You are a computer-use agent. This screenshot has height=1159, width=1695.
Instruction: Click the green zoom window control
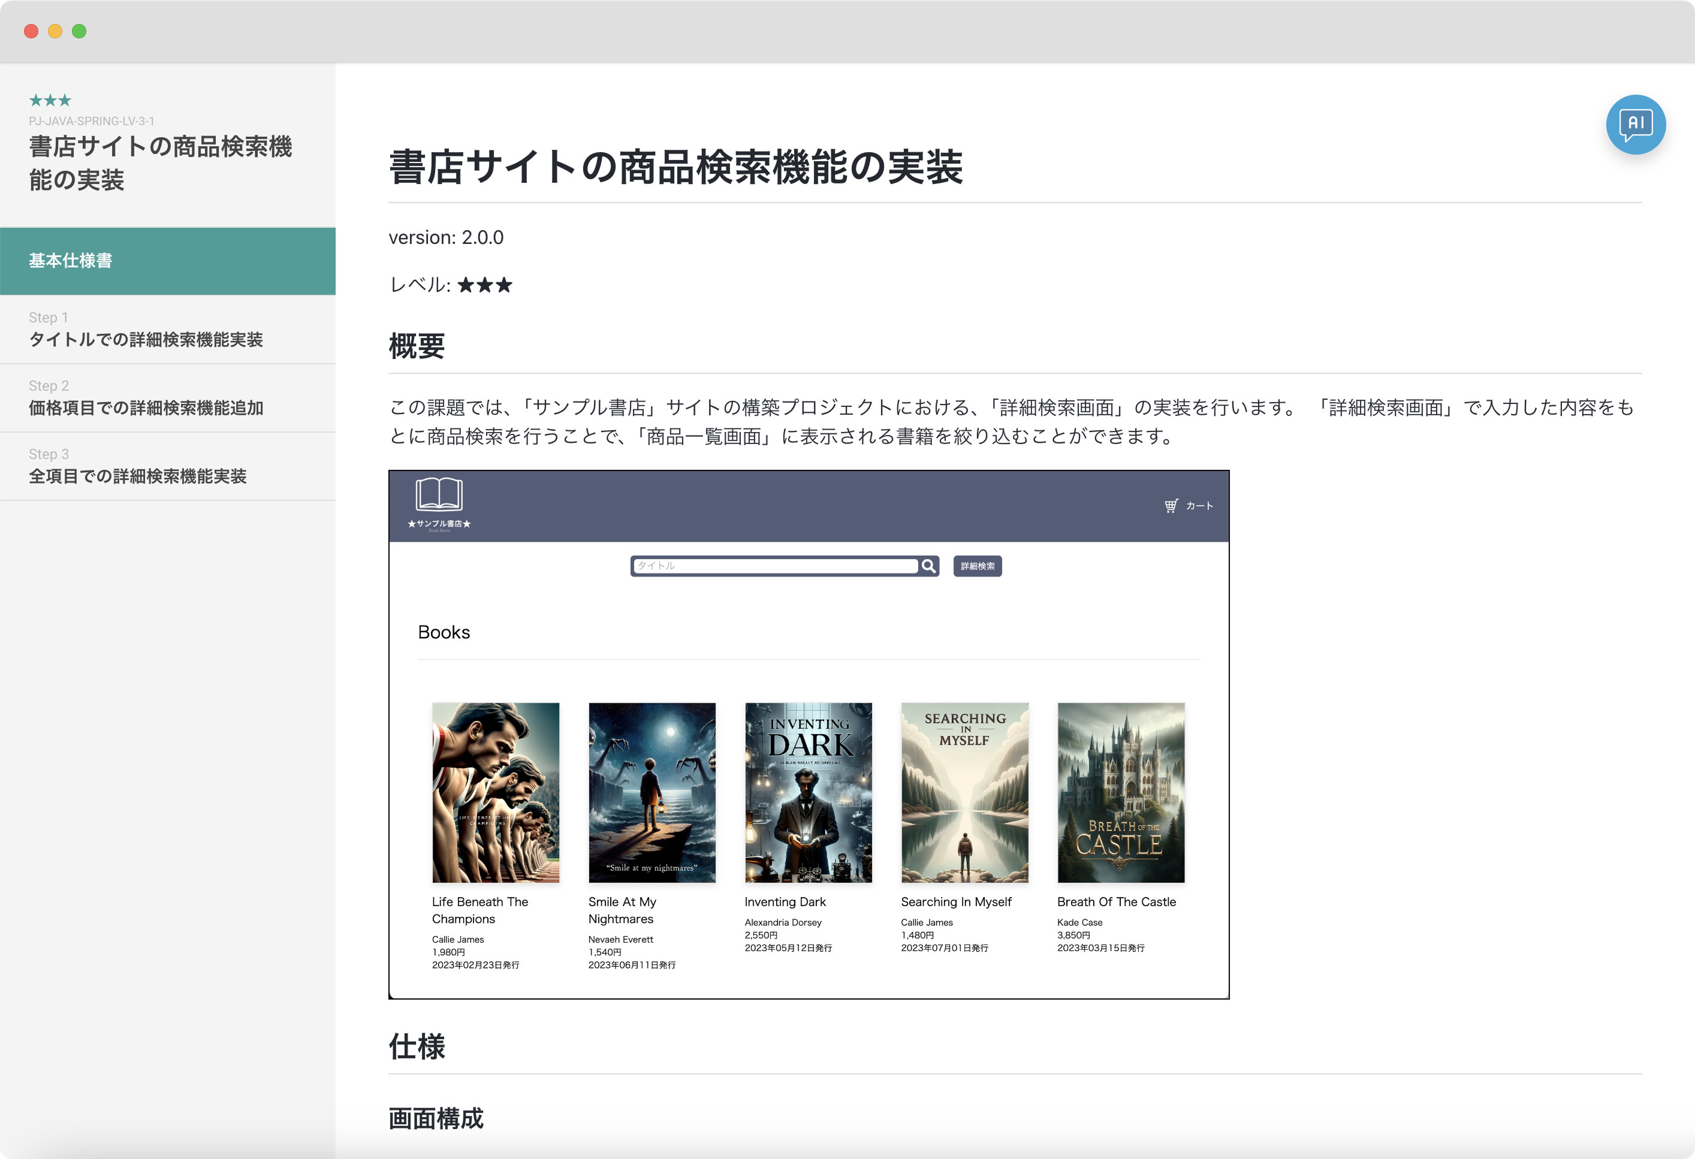tap(79, 31)
